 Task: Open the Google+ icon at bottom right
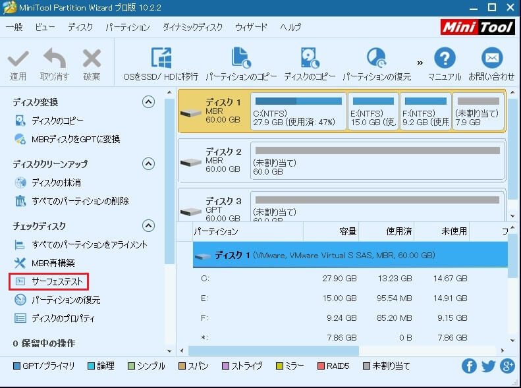point(507,366)
